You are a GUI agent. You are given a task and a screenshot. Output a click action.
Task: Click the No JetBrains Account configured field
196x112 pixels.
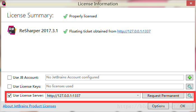click(x=115, y=78)
